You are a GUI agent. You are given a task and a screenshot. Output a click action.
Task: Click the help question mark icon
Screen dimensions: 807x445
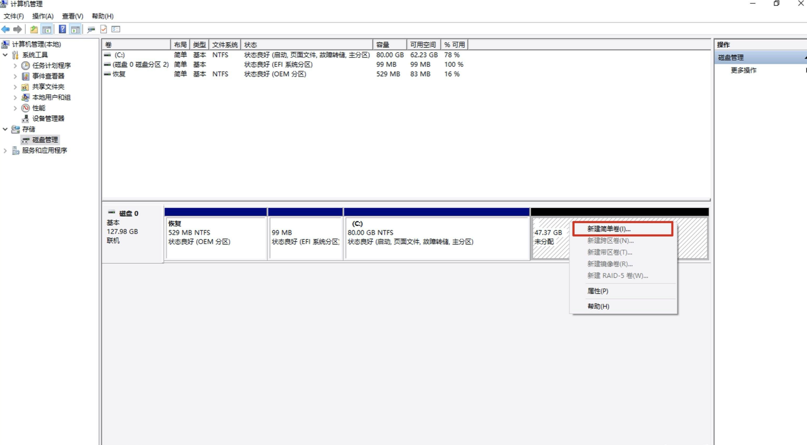click(x=63, y=29)
